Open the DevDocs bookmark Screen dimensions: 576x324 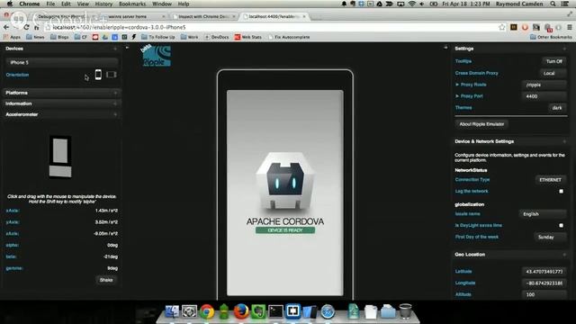click(x=217, y=37)
